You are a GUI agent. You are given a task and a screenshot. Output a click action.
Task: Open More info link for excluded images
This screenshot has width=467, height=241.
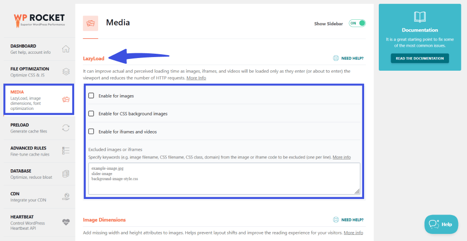click(342, 157)
